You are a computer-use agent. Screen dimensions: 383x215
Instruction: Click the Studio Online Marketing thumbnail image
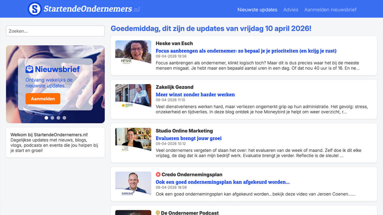(x=133, y=140)
